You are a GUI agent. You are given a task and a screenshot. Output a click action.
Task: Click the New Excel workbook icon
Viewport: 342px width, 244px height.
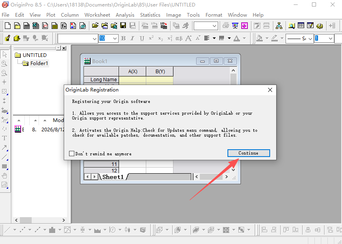(36, 26)
